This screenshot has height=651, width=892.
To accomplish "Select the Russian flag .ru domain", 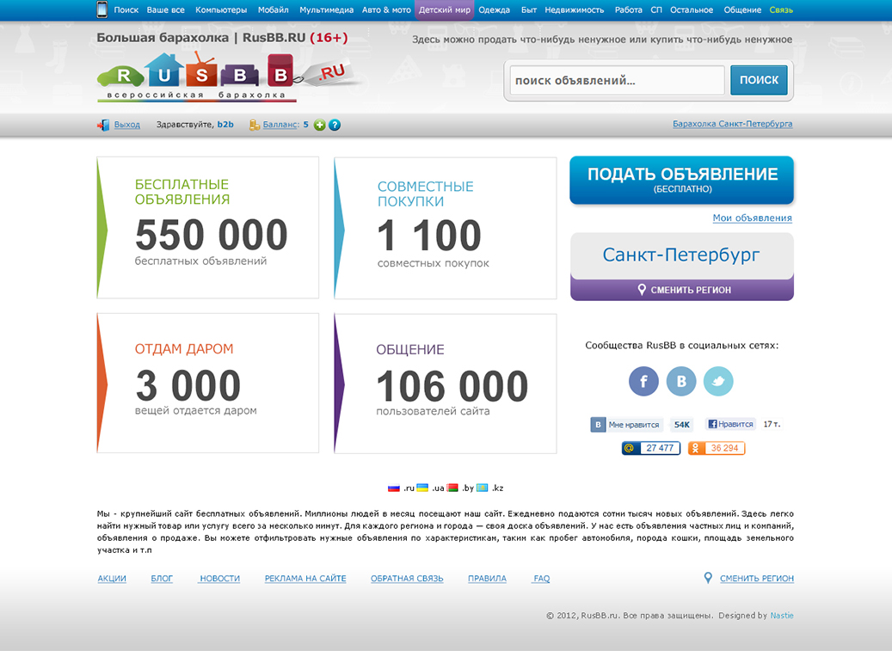I will [401, 488].
